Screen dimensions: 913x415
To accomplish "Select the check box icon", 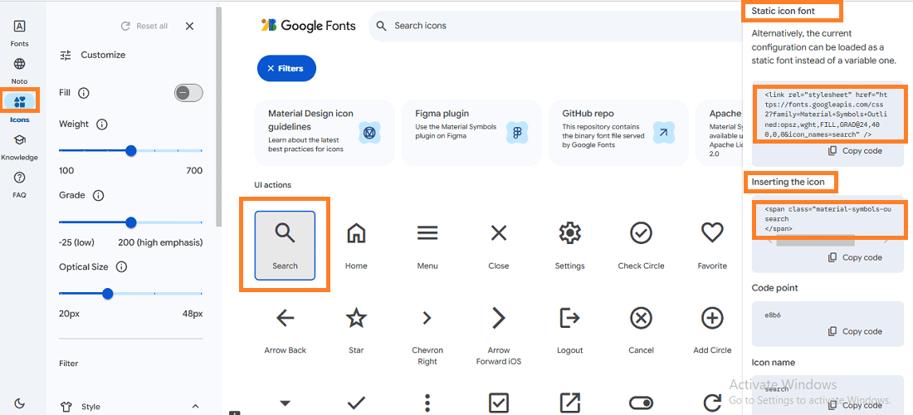I will coord(499,403).
